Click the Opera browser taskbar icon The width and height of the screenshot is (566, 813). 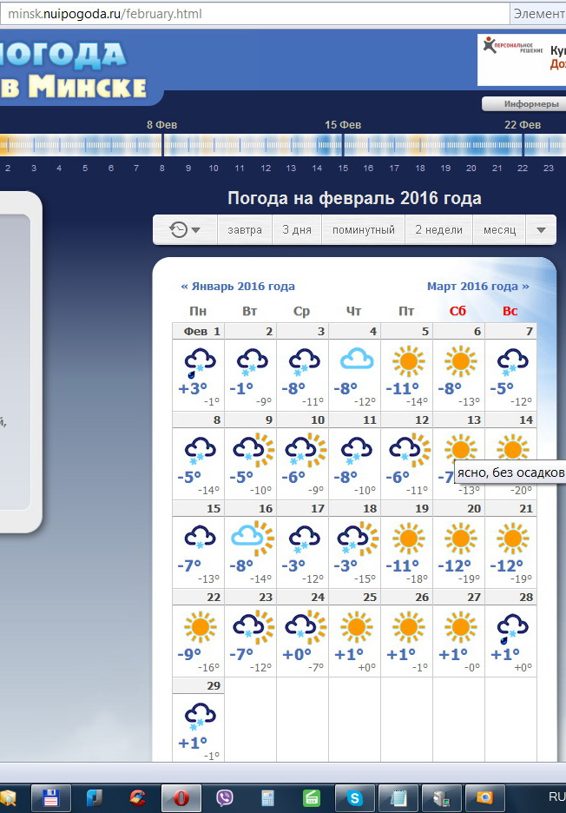pos(181,797)
